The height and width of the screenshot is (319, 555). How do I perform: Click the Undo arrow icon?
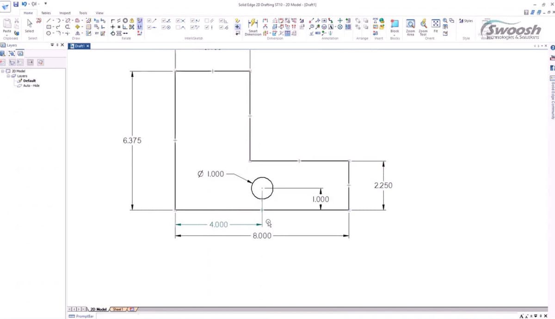24,4
